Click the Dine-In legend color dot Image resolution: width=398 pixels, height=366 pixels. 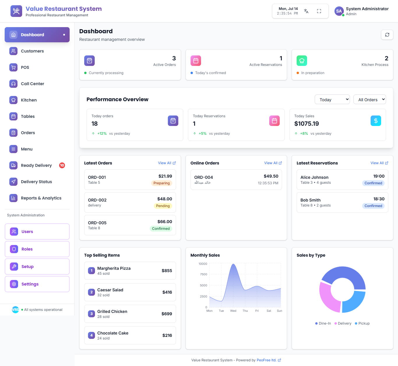click(x=316, y=323)
